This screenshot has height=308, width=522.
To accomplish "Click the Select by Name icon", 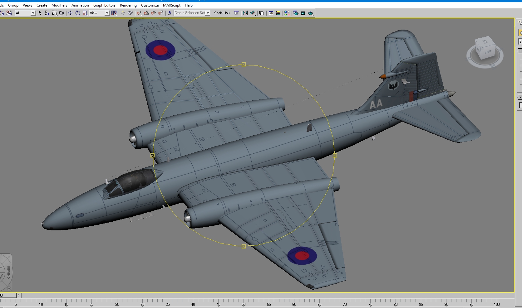I will click(x=47, y=13).
